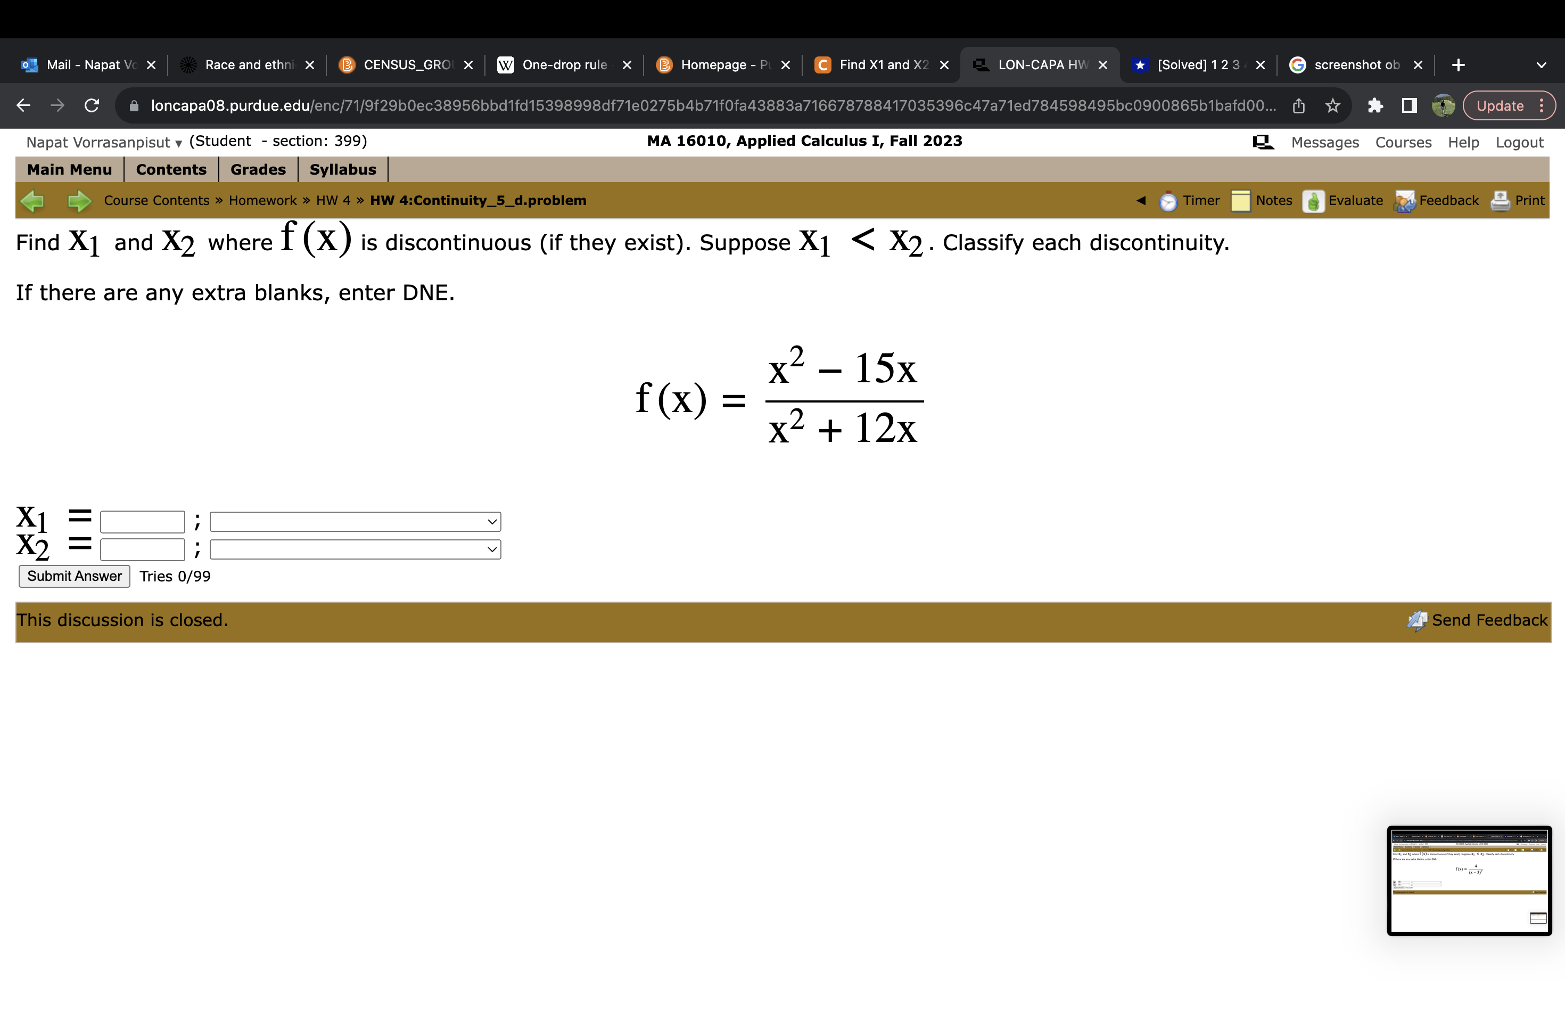Click the Send Feedback link
The image size is (1565, 1018).
(1489, 620)
